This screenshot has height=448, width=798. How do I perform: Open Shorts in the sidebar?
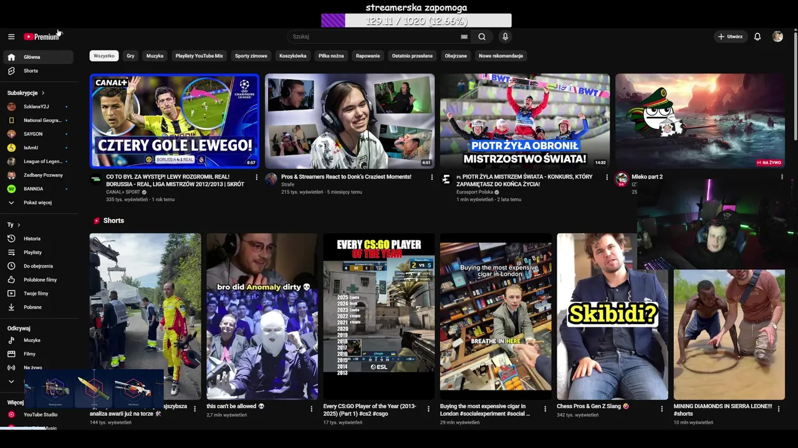tap(38, 71)
